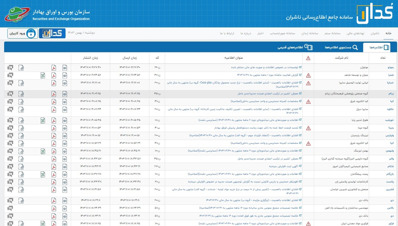The width and height of the screenshot is (398, 226).
Task: Click the eye view icon in the ولپارس row
Action: click(x=65, y=135)
